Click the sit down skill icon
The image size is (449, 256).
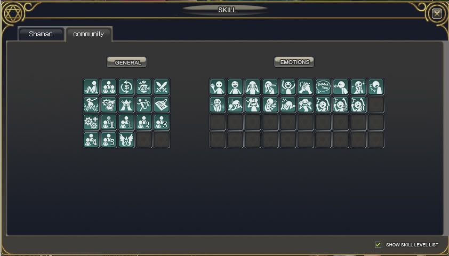(91, 87)
